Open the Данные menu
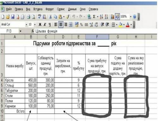158x121 pixels. [x=72, y=9]
